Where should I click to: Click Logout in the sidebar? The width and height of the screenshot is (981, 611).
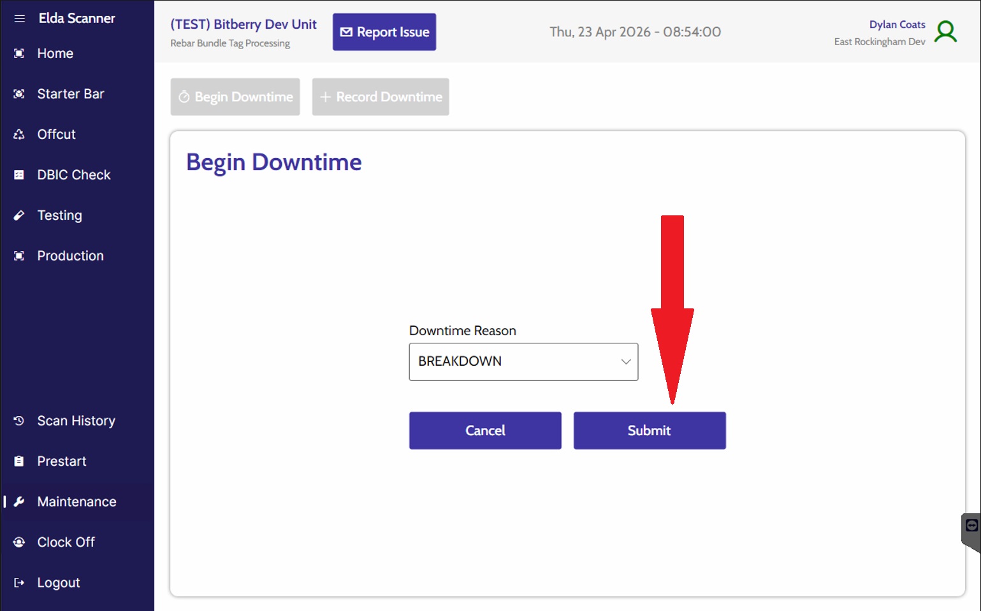coord(77,582)
